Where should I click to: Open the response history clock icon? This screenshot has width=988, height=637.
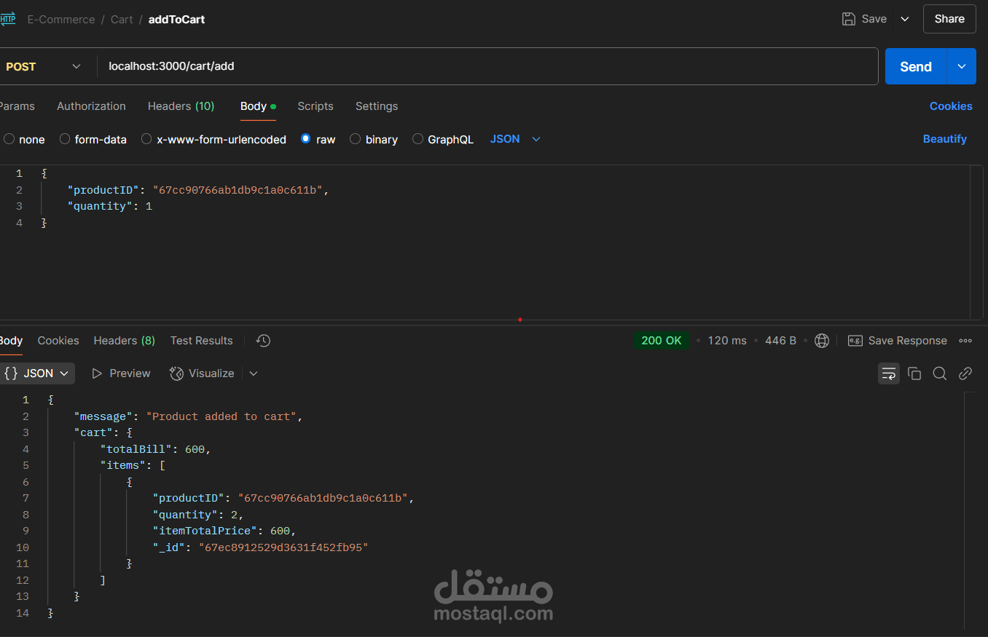[x=264, y=341]
